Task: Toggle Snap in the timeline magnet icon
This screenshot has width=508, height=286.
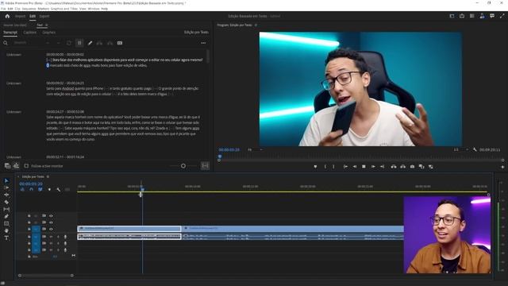Action: click(x=31, y=189)
